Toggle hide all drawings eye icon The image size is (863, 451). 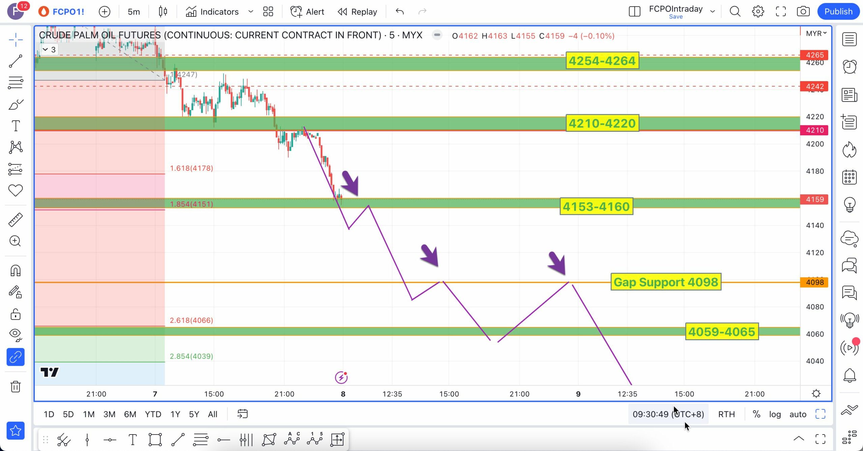tap(16, 334)
